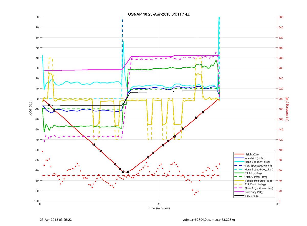Select the red "(+) Heading (°M)" axis label
Image resolution: width=307 pixels, height=226 pixels.
(287, 109)
